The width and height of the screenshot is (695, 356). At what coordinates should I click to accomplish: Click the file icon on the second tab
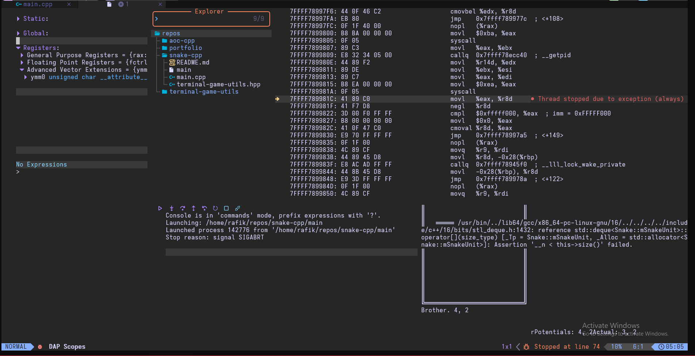point(109,4)
